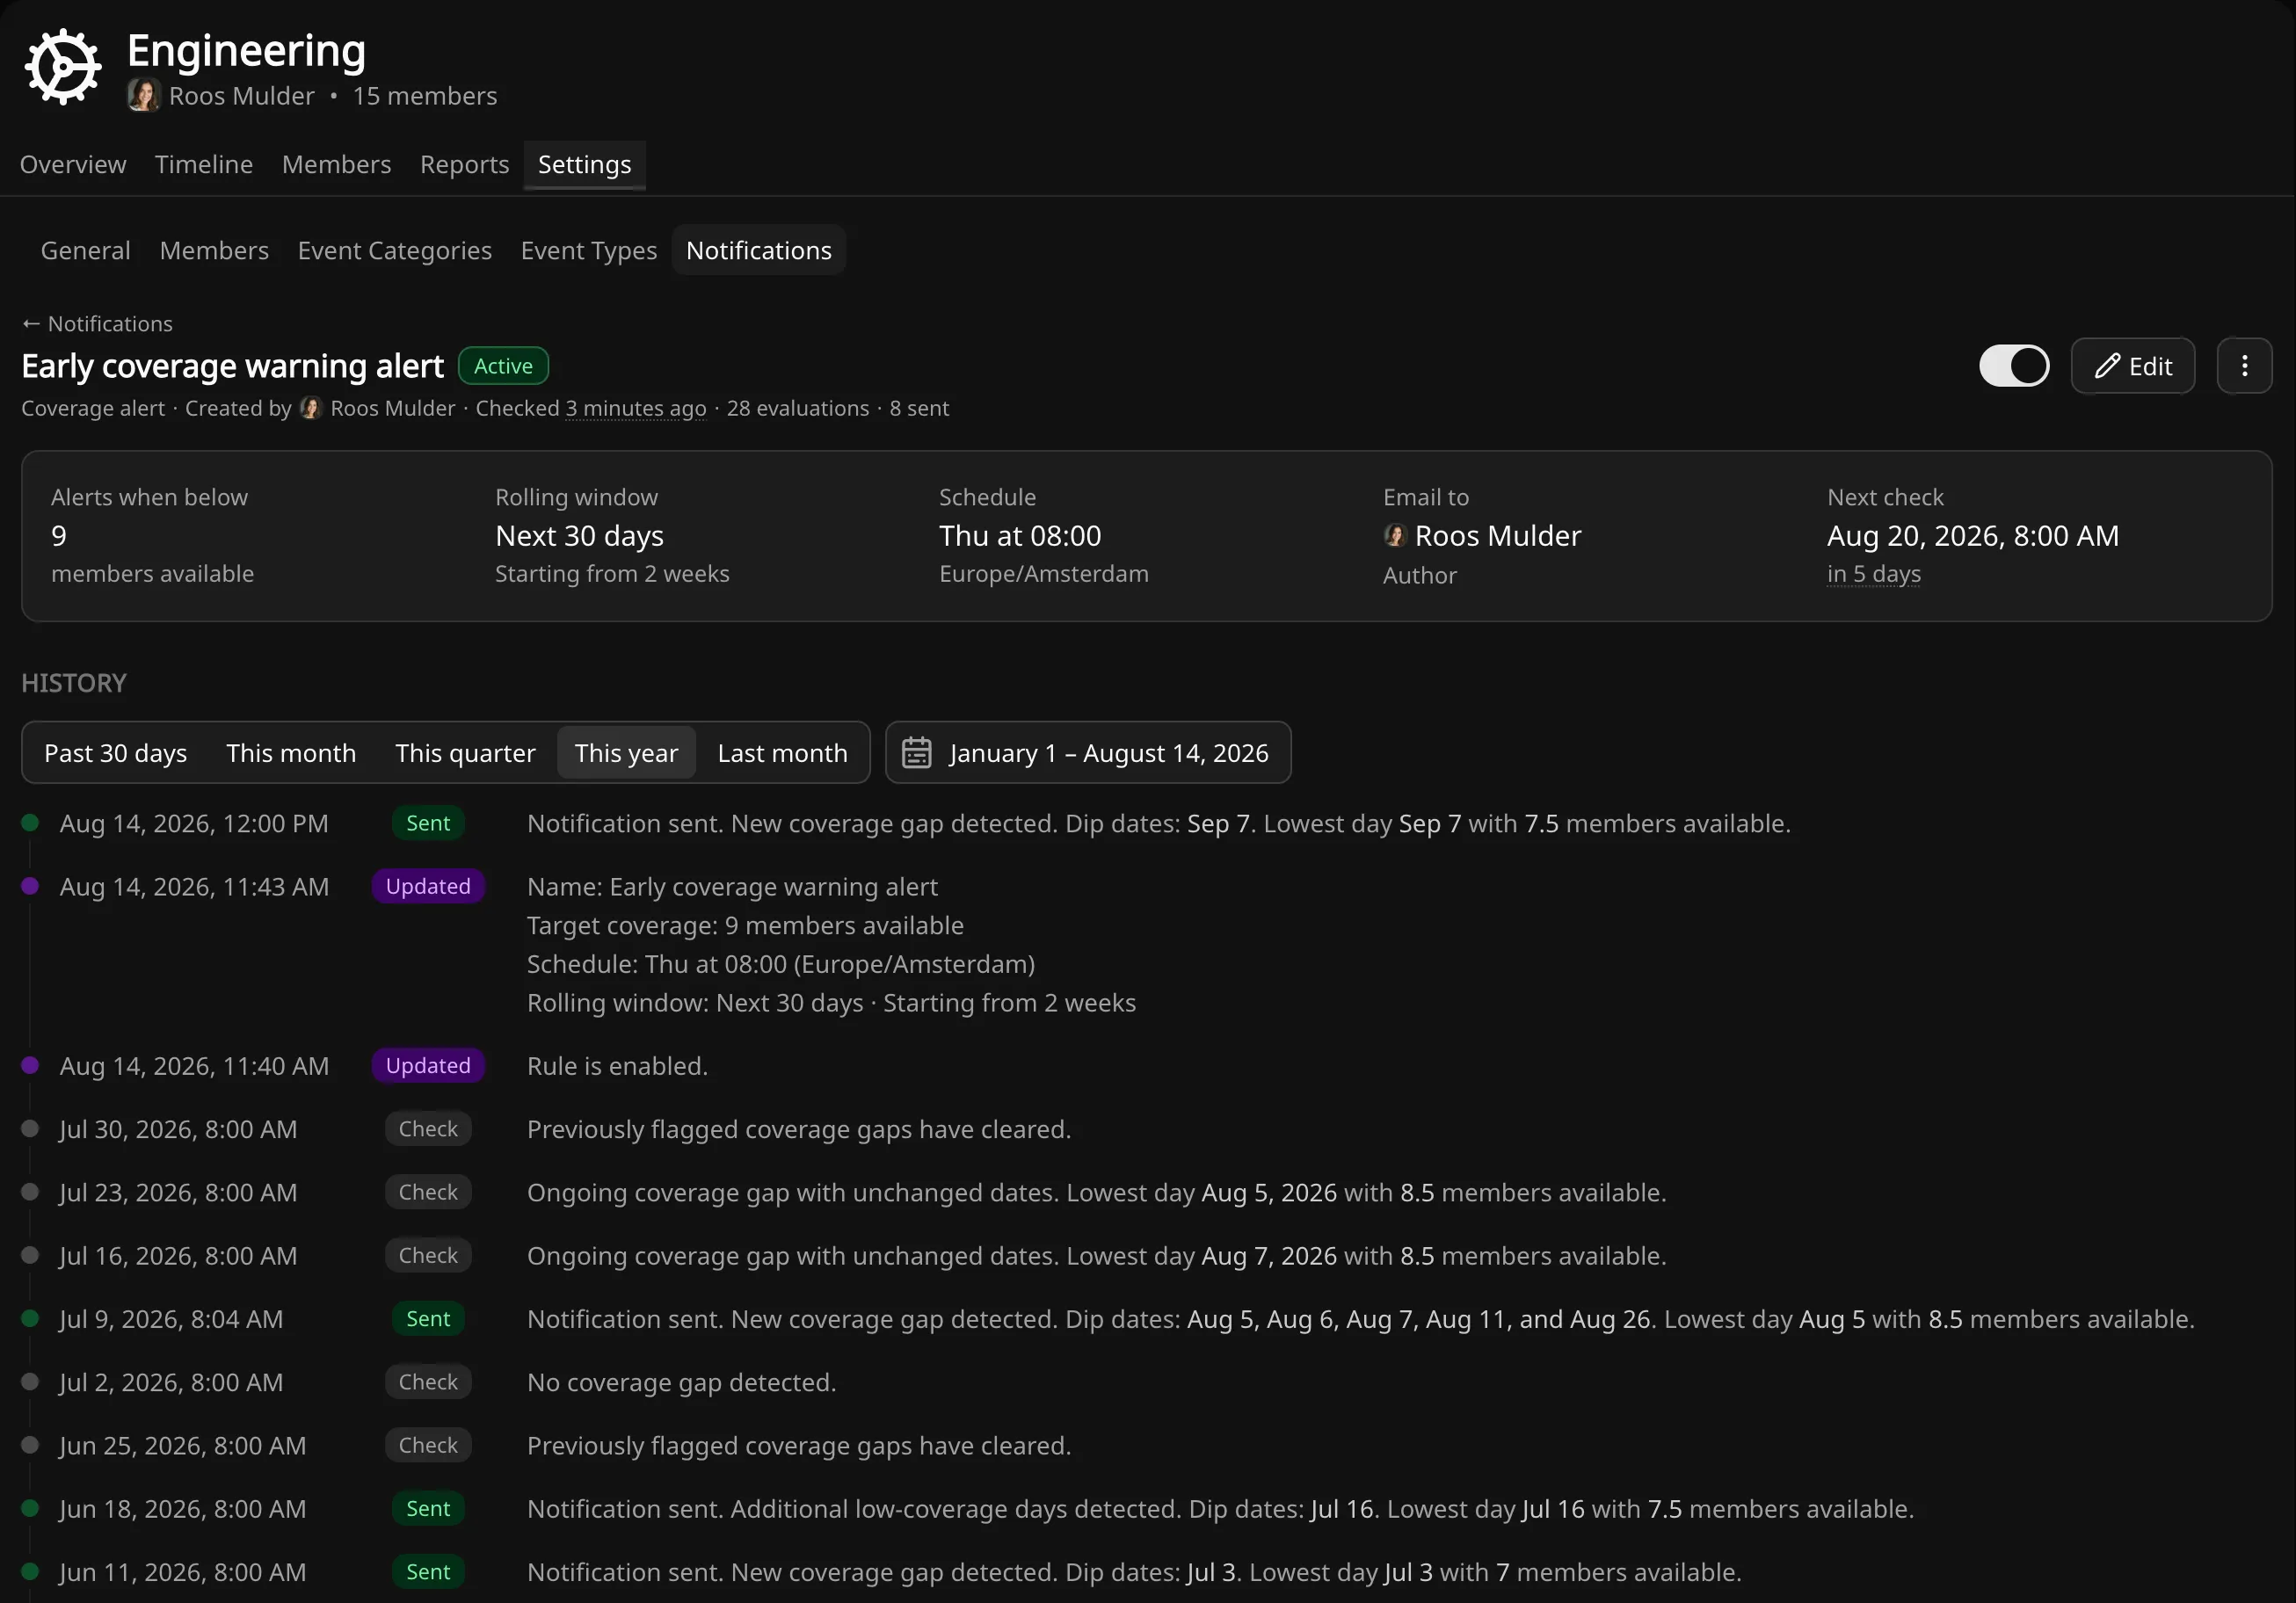Click Sent badge for Jun 18 entry
The height and width of the screenshot is (1603, 2296).
coord(428,1509)
